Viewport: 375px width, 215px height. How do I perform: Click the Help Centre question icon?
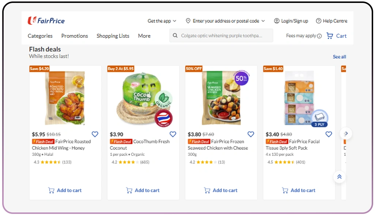(x=318, y=21)
